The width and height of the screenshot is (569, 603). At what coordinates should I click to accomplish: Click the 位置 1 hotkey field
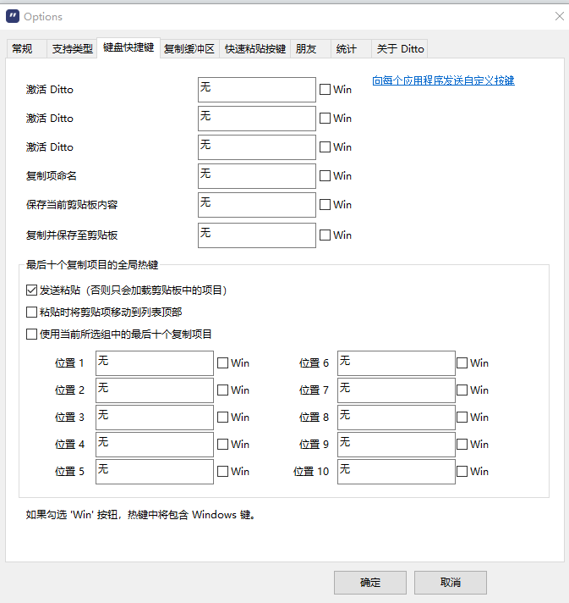(155, 363)
